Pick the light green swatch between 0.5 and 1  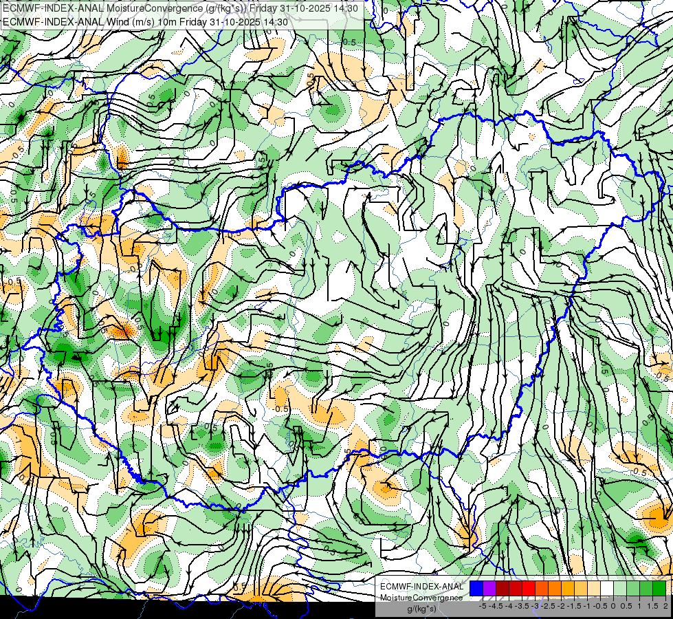pos(633,588)
